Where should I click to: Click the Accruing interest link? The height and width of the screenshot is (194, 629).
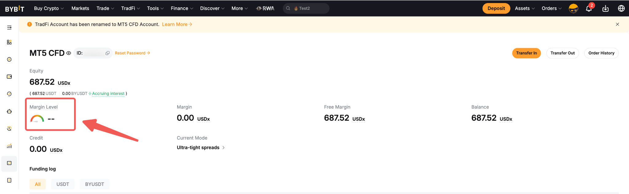tap(108, 93)
